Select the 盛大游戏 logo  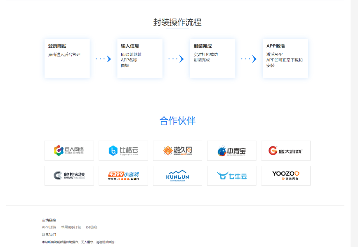[x=285, y=151]
